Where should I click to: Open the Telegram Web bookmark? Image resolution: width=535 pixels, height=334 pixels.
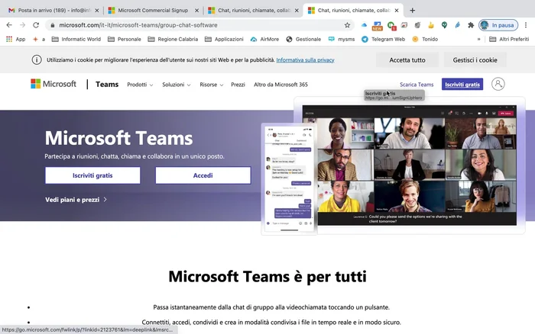(383, 39)
